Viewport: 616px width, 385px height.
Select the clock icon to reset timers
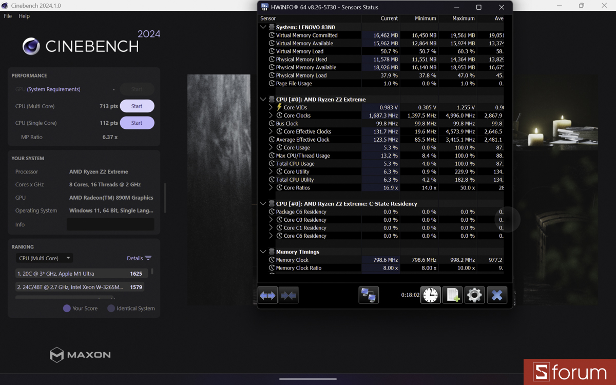(x=430, y=295)
